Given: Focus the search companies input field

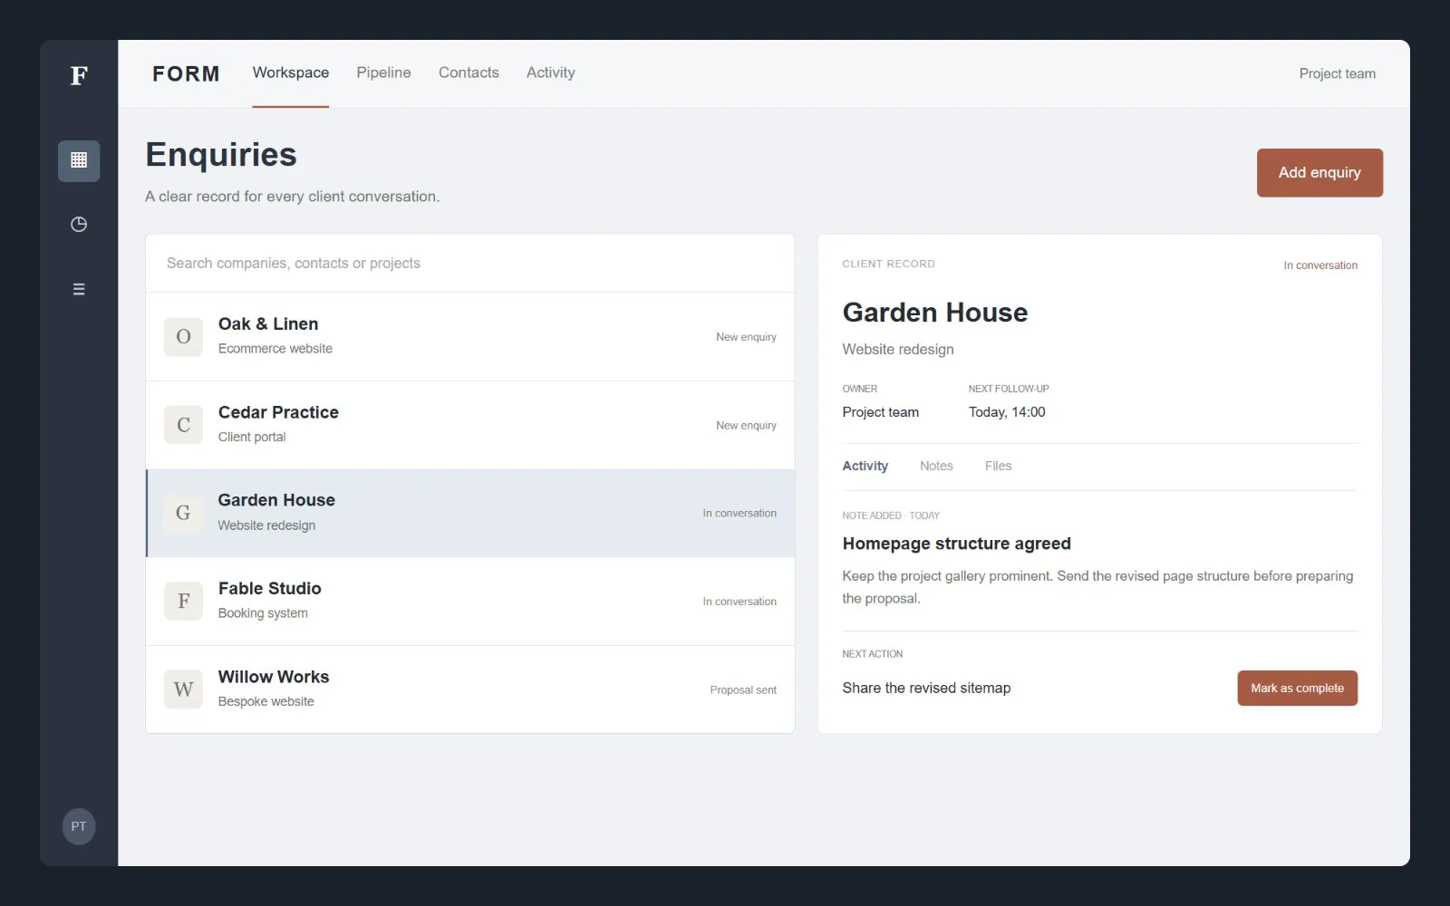Looking at the screenshot, I should click(x=470, y=263).
